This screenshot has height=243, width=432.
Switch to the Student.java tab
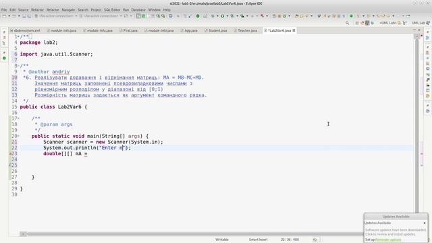point(216,30)
